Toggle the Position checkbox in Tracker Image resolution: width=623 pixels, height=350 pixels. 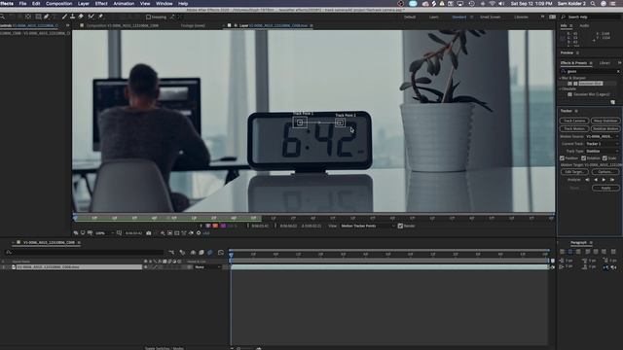563,157
